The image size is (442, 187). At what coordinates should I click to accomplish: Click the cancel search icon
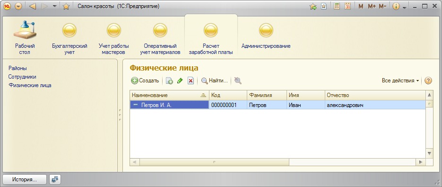(x=238, y=81)
